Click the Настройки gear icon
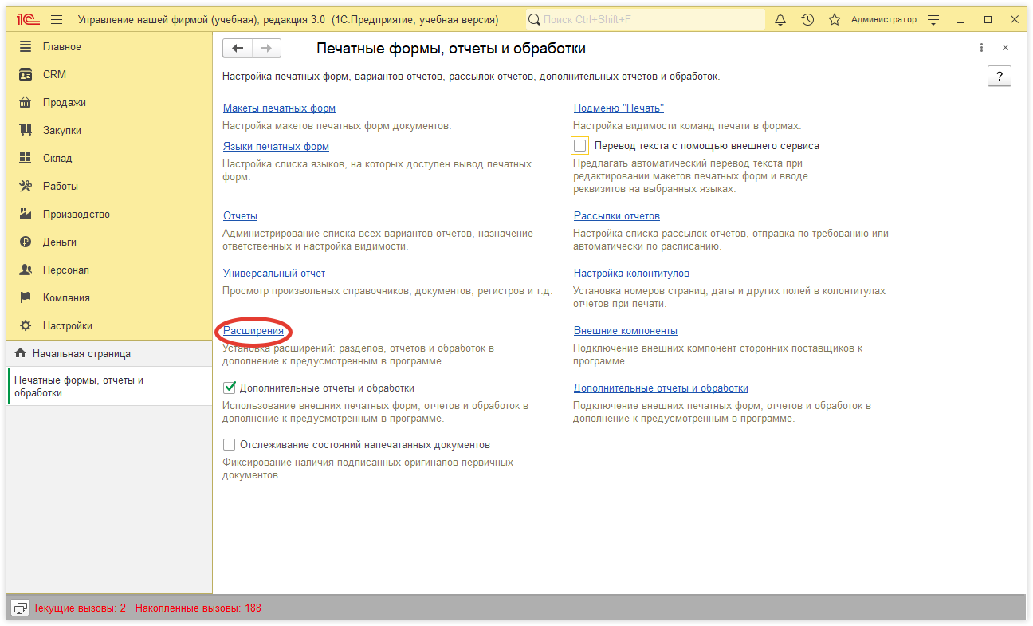This screenshot has height=626, width=1033. pyautogui.click(x=26, y=325)
